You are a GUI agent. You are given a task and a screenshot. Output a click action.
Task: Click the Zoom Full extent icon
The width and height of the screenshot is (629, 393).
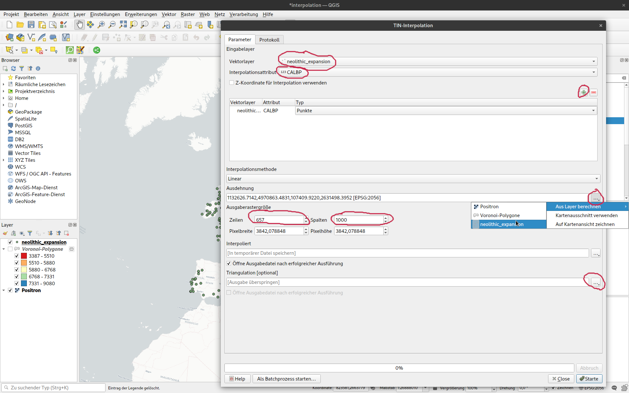(x=123, y=25)
